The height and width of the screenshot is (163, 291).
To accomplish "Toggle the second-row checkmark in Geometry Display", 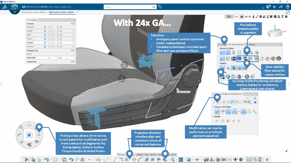I will click(x=222, y=59).
